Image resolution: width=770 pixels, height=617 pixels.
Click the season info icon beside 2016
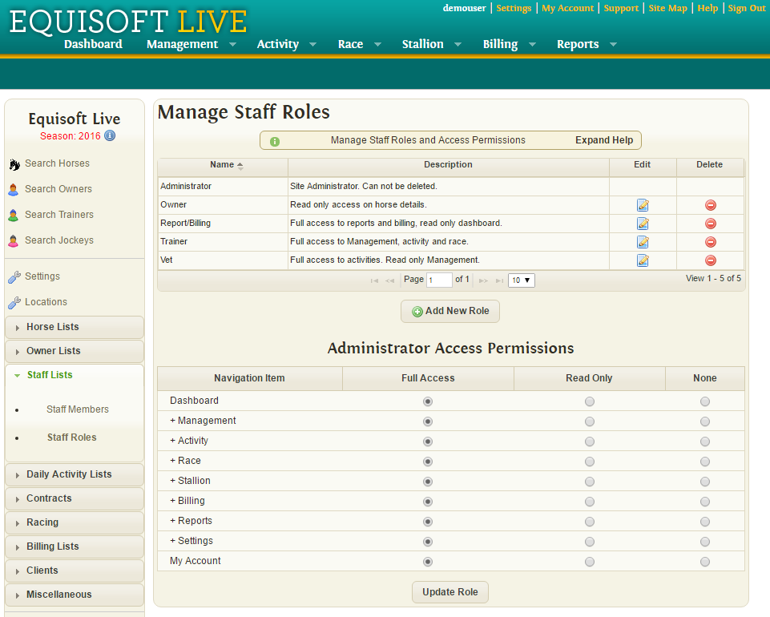(110, 135)
